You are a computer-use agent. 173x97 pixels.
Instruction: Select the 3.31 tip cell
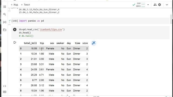[x=41, y=64]
